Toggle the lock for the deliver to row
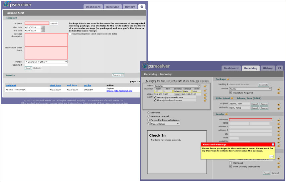Image resolution: width=286 pixels, height=182 pixels. point(279,108)
